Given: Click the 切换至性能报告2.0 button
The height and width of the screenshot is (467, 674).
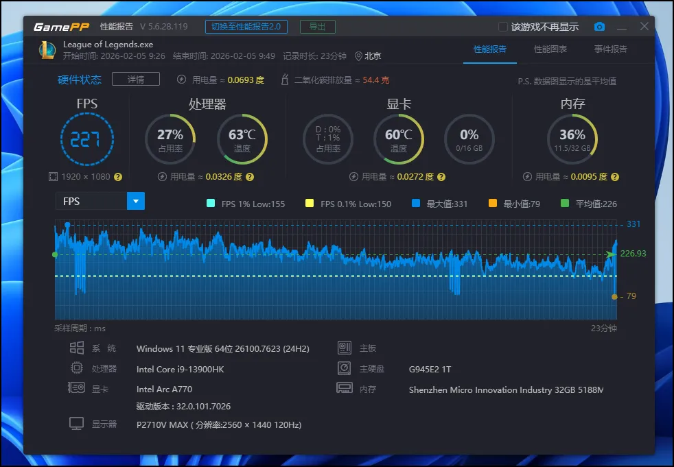Looking at the screenshot, I should click(246, 27).
